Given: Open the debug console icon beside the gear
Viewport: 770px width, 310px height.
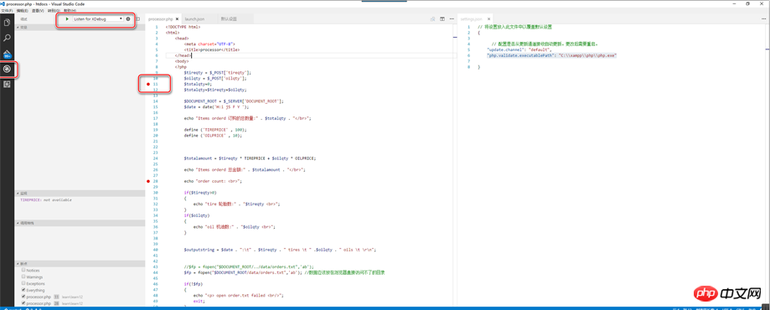Looking at the screenshot, I should pyautogui.click(x=138, y=18).
